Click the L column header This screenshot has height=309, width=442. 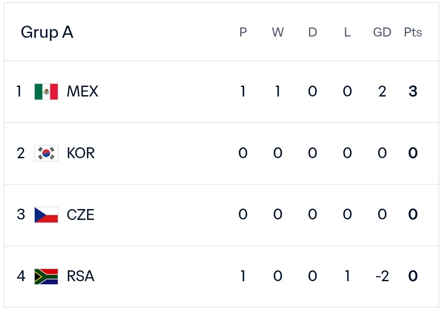[x=347, y=32]
